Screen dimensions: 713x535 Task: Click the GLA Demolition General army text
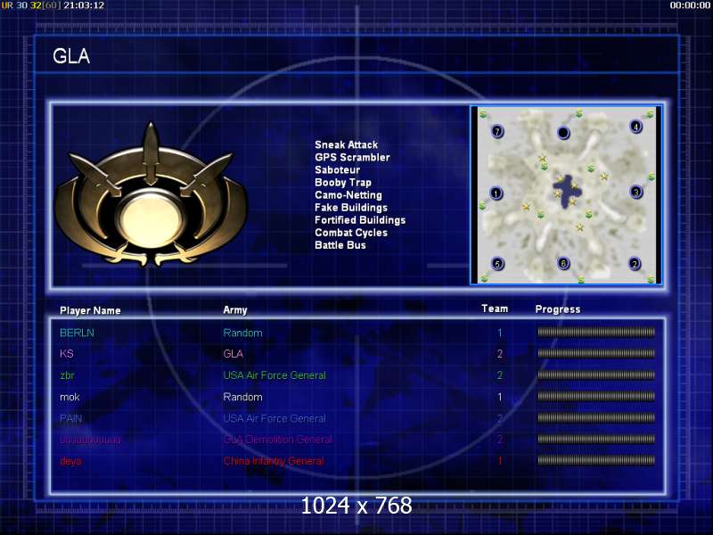point(277,440)
